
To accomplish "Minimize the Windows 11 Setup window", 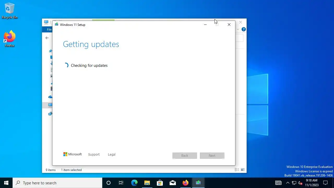I will point(205,25).
